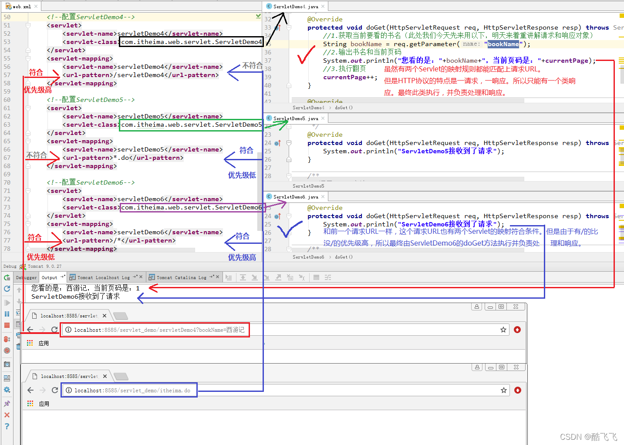
Task: Open debug settings gear icon
Action: [x=7, y=390]
